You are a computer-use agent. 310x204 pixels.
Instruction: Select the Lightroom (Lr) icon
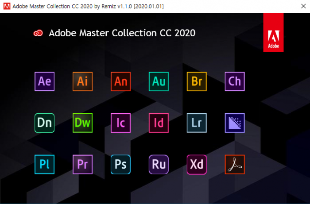(197, 123)
